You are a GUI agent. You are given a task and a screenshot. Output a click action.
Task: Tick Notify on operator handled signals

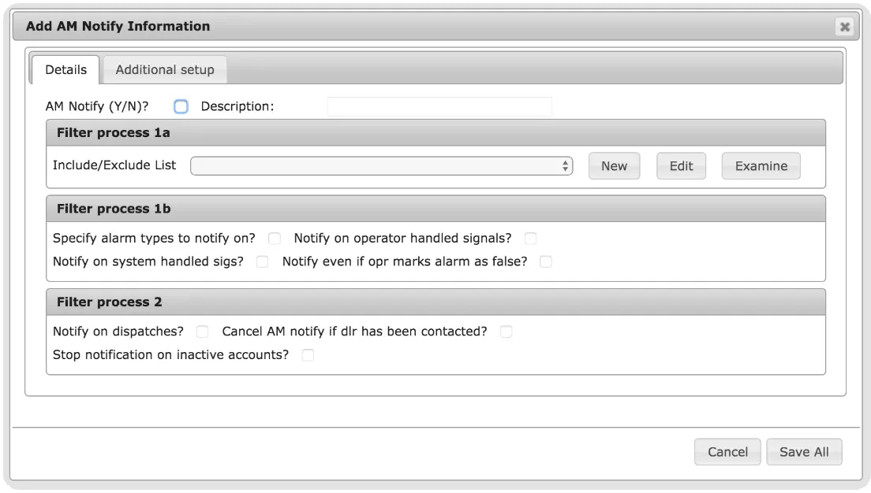530,239
